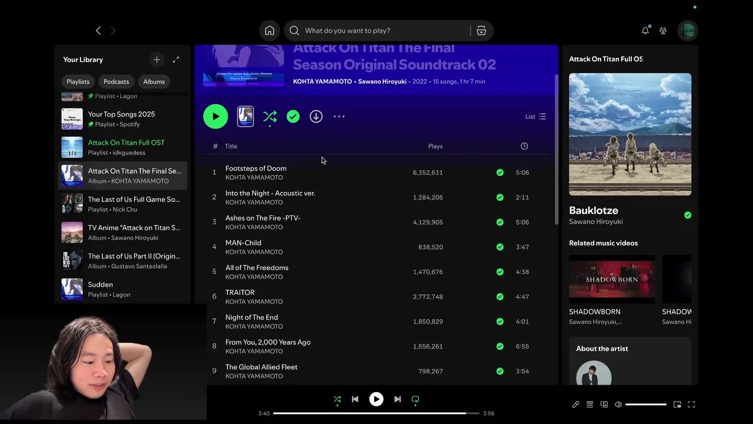Adjust the volume slider

point(646,405)
